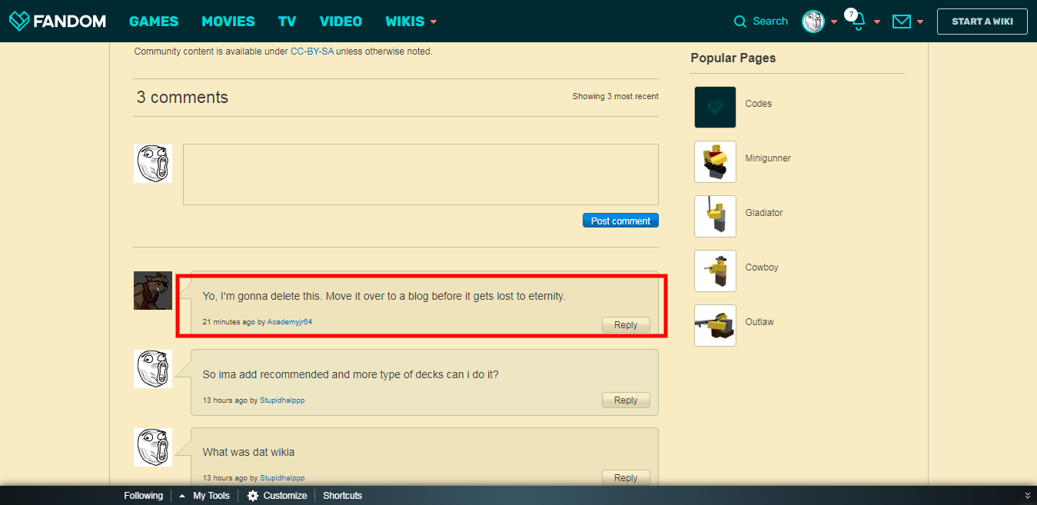Open the notifications bell icon
Screen dimensions: 1037x505
(858, 22)
